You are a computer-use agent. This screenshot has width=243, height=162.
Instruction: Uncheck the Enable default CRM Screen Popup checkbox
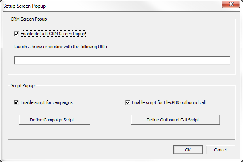(x=16, y=34)
